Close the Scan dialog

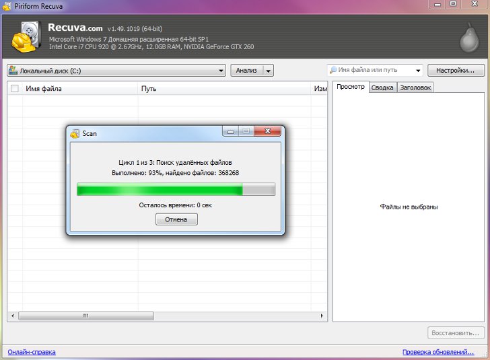tap(267, 131)
